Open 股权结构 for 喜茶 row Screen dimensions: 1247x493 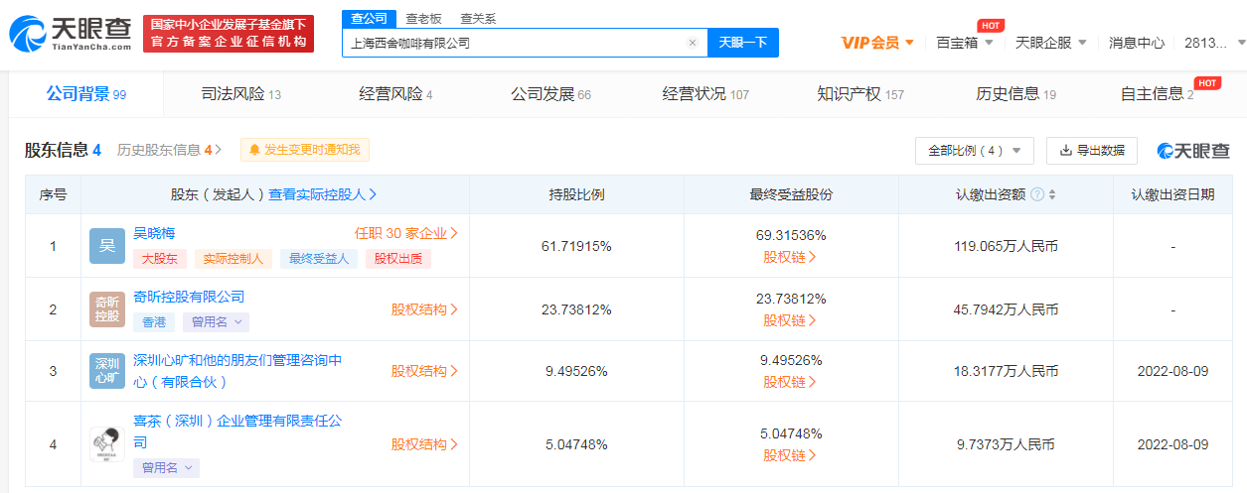(424, 444)
